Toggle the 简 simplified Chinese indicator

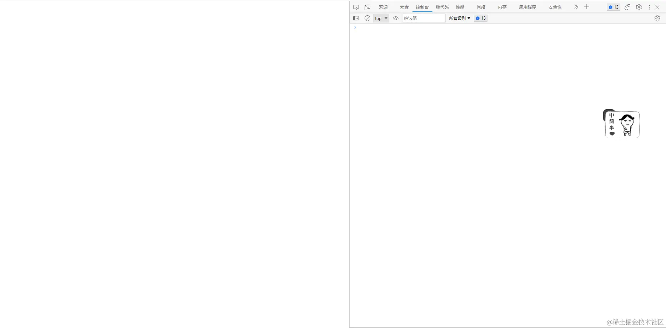point(612,121)
